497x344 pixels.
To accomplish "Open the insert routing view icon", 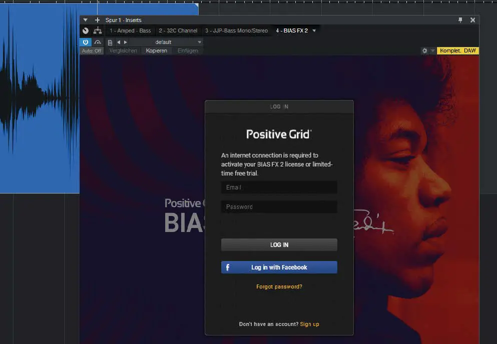I will pos(98,30).
